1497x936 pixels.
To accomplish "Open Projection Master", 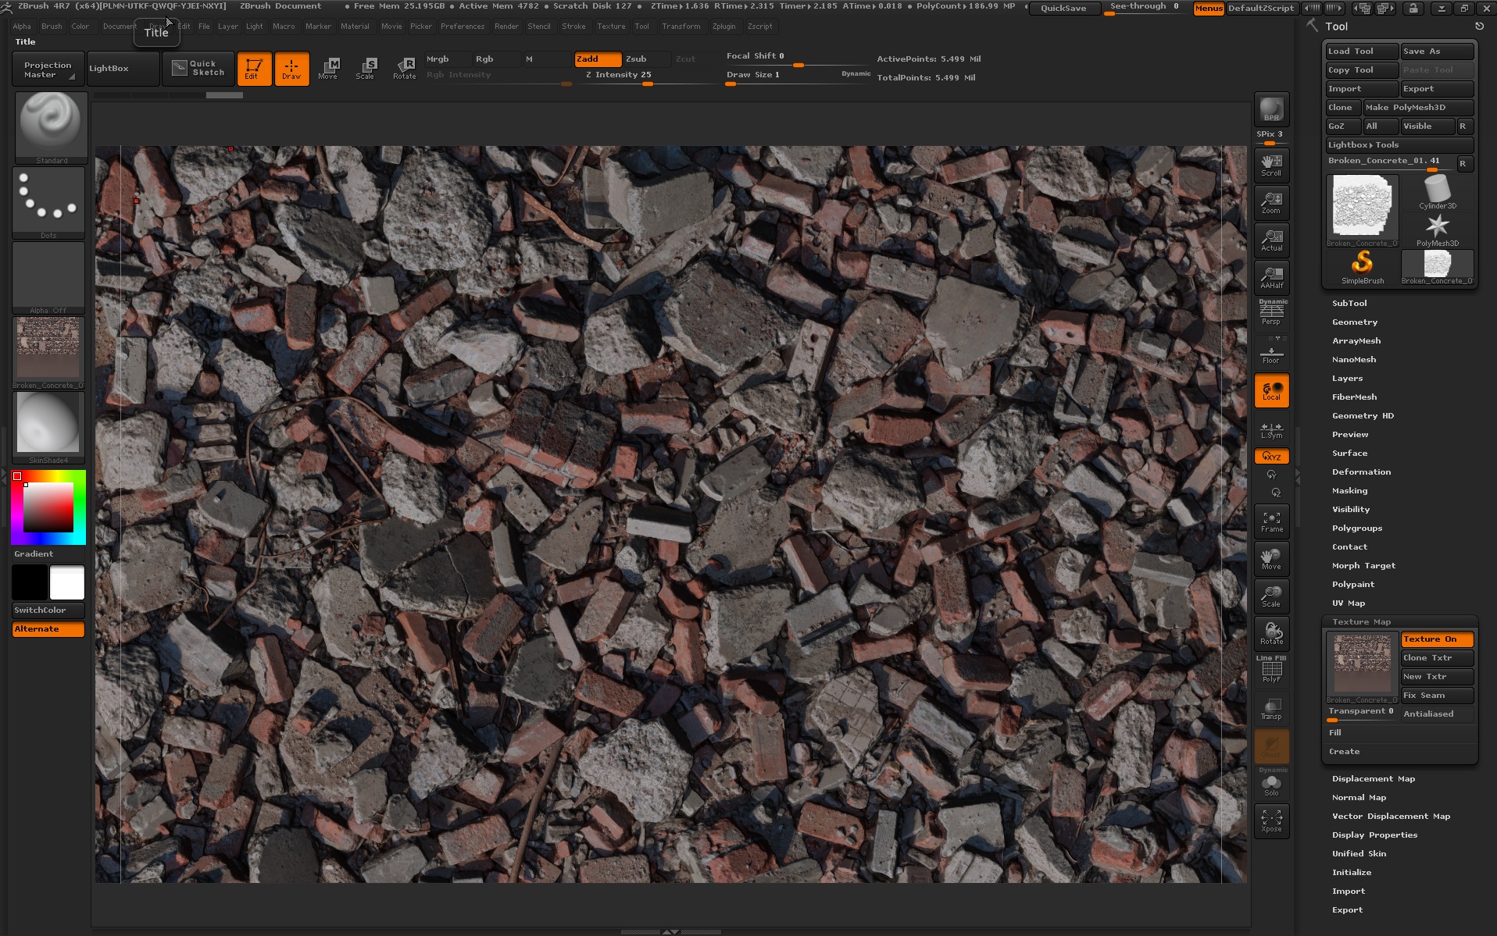I will [x=48, y=69].
